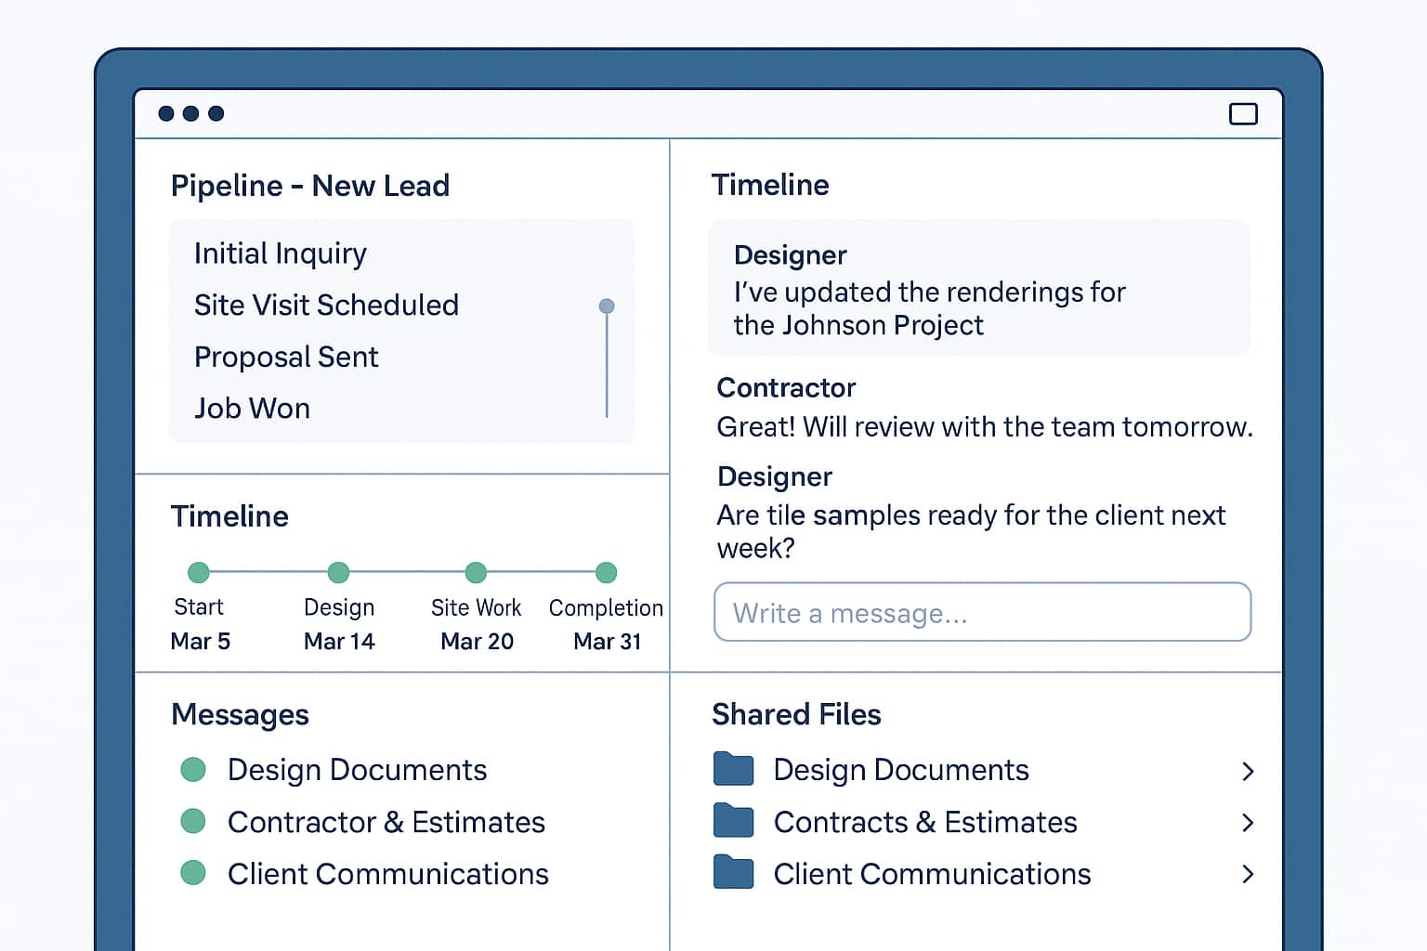Open Client Communications in Messages list
1427x951 pixels.
click(x=388, y=874)
